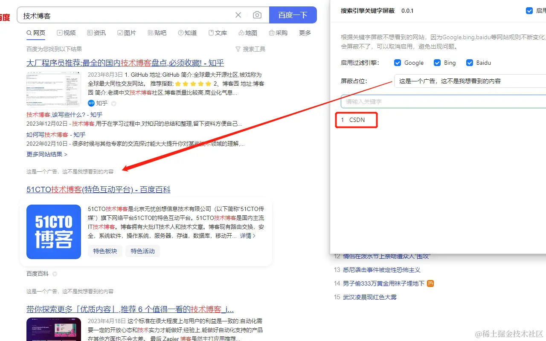This screenshot has height=341, width=546.
Task: Toggle the 启用 checkbox in popup header
Action: tap(529, 11)
